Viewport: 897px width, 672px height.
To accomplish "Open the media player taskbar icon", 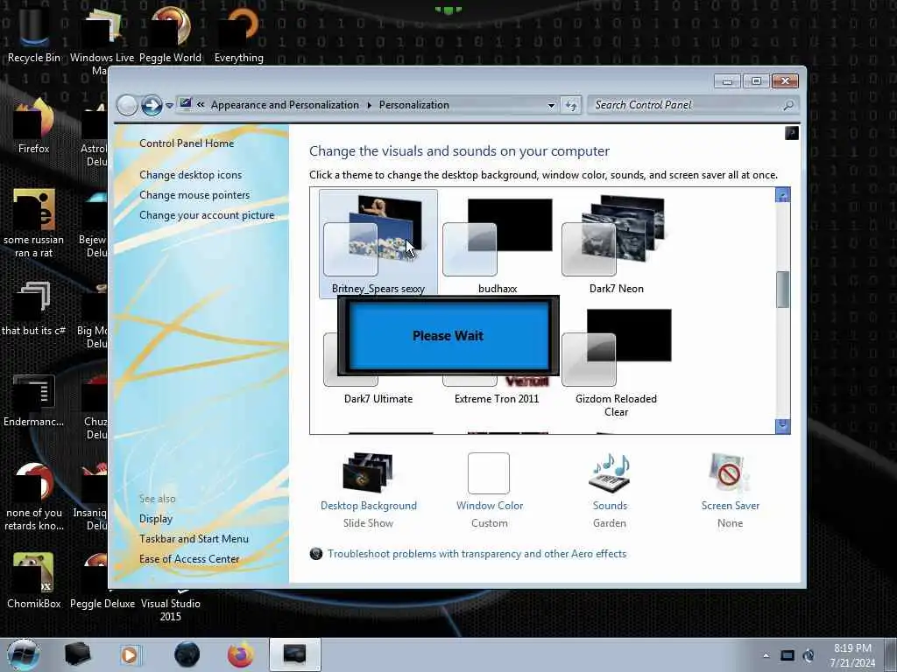I will [130, 654].
